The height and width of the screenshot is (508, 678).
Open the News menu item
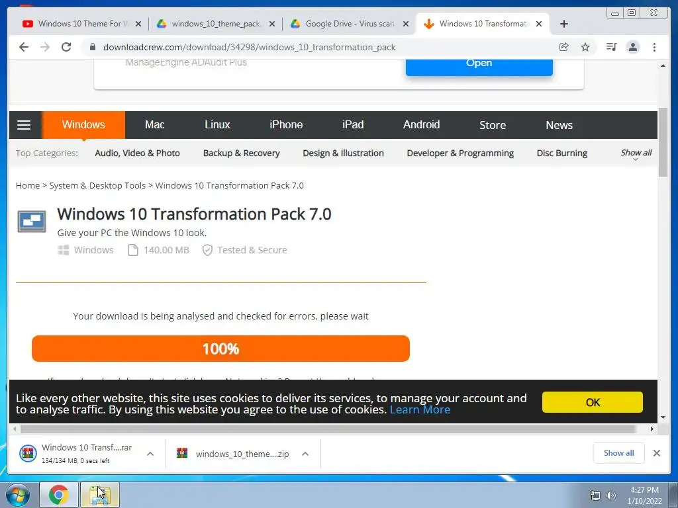point(559,125)
